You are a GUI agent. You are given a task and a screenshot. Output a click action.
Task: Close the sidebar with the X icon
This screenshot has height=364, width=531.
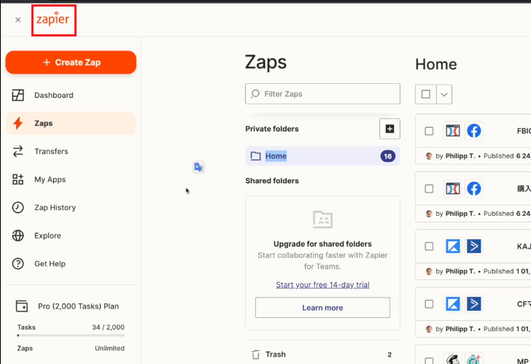click(18, 20)
